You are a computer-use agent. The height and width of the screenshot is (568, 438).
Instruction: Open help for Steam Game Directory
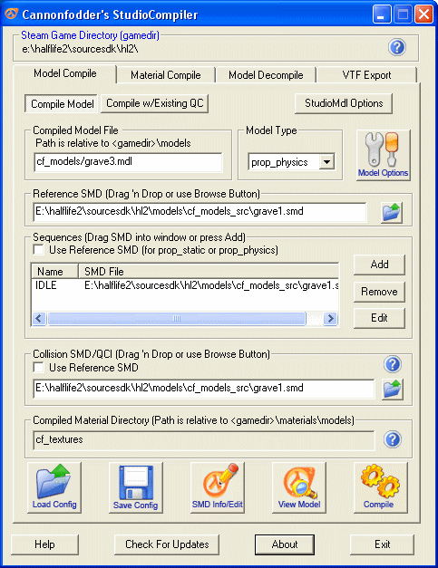(x=397, y=47)
